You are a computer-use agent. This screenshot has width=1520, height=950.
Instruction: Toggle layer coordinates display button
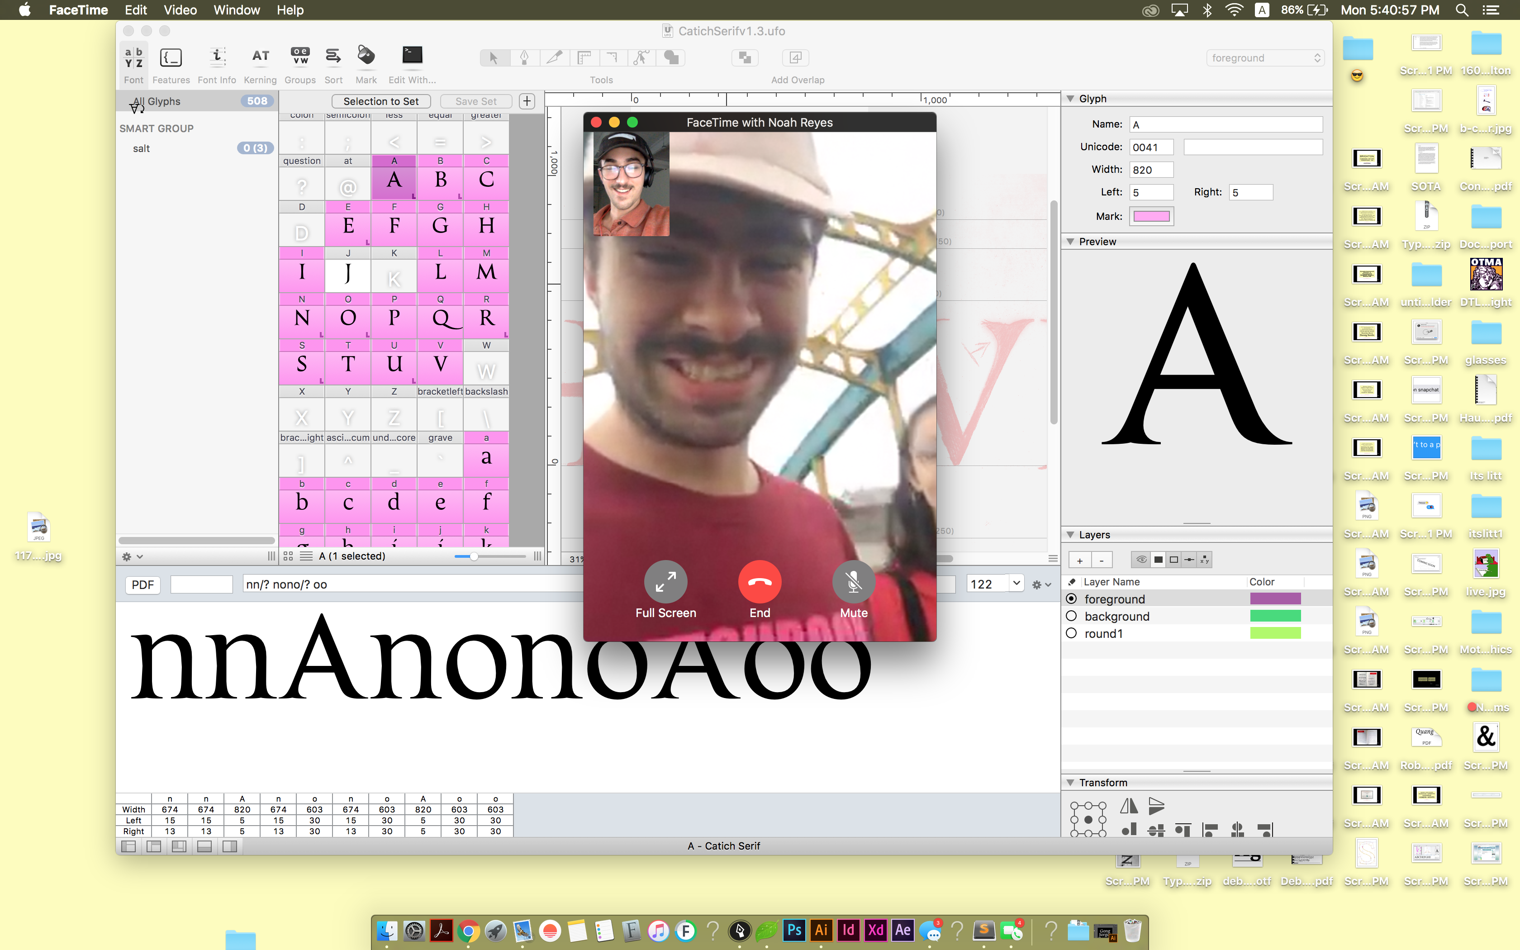click(x=1204, y=560)
